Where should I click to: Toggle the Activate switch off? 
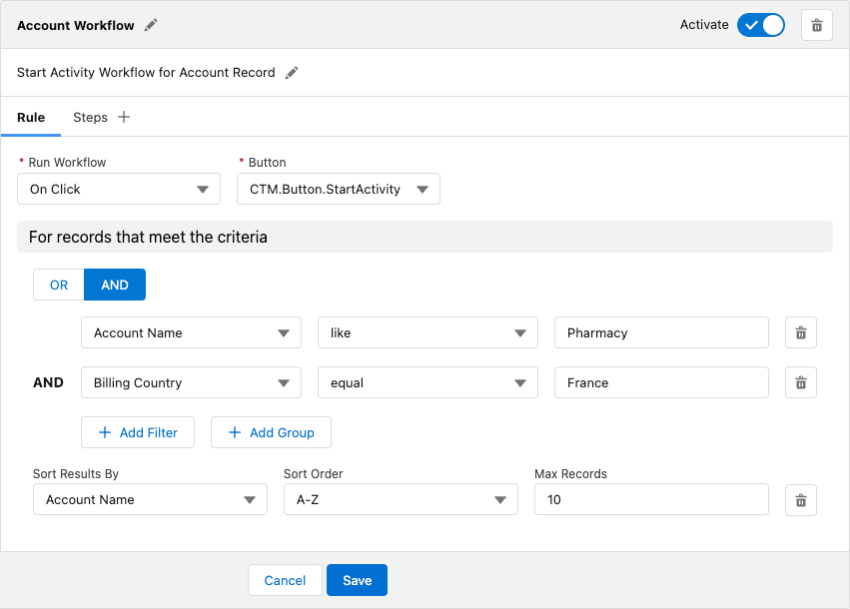760,25
